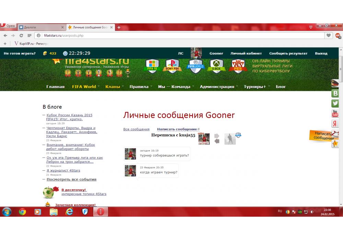This screenshot has height=240, width=343.
Task: Open Личный кабинет
Action: pos(246,53)
